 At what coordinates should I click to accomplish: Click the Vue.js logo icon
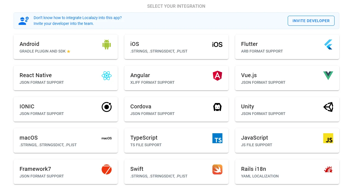(328, 75)
